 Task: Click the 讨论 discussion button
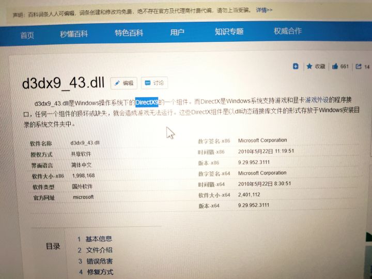pyautogui.click(x=154, y=83)
